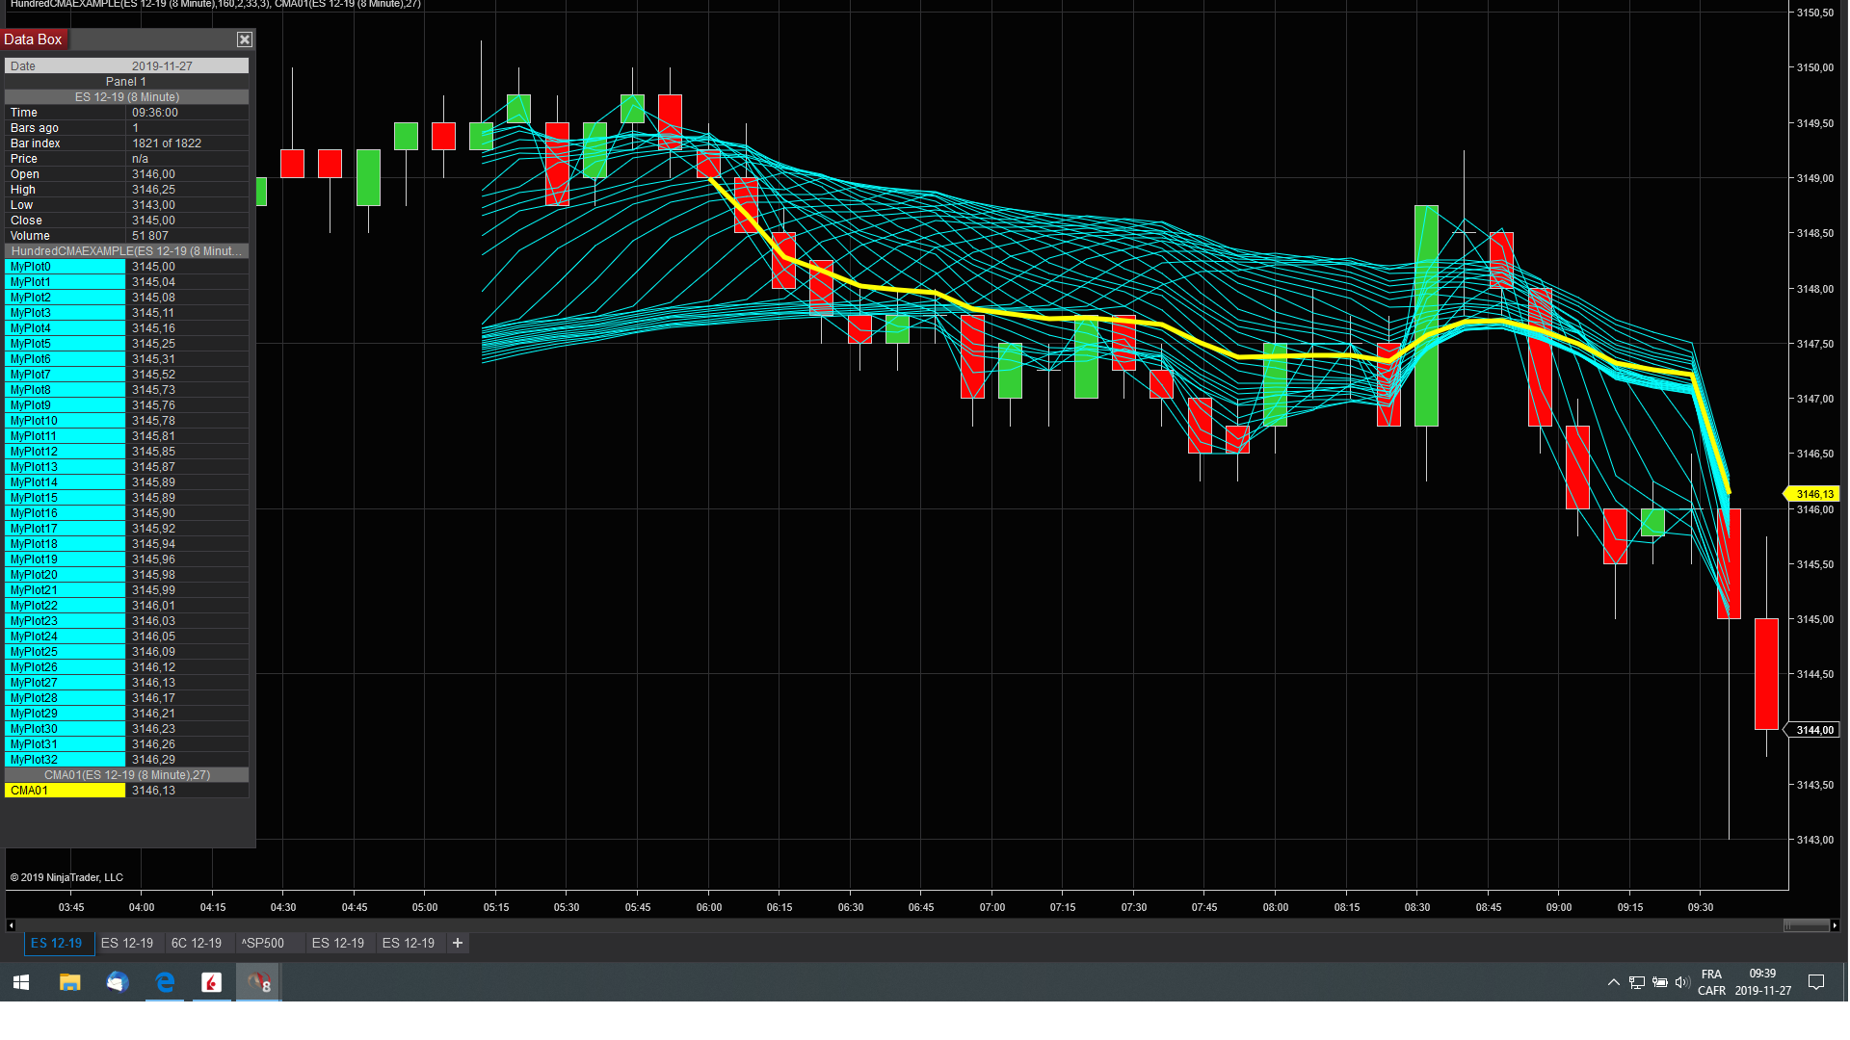Open Thunderbird mail from the taskbar
1850x1040 pixels.
coord(118,982)
